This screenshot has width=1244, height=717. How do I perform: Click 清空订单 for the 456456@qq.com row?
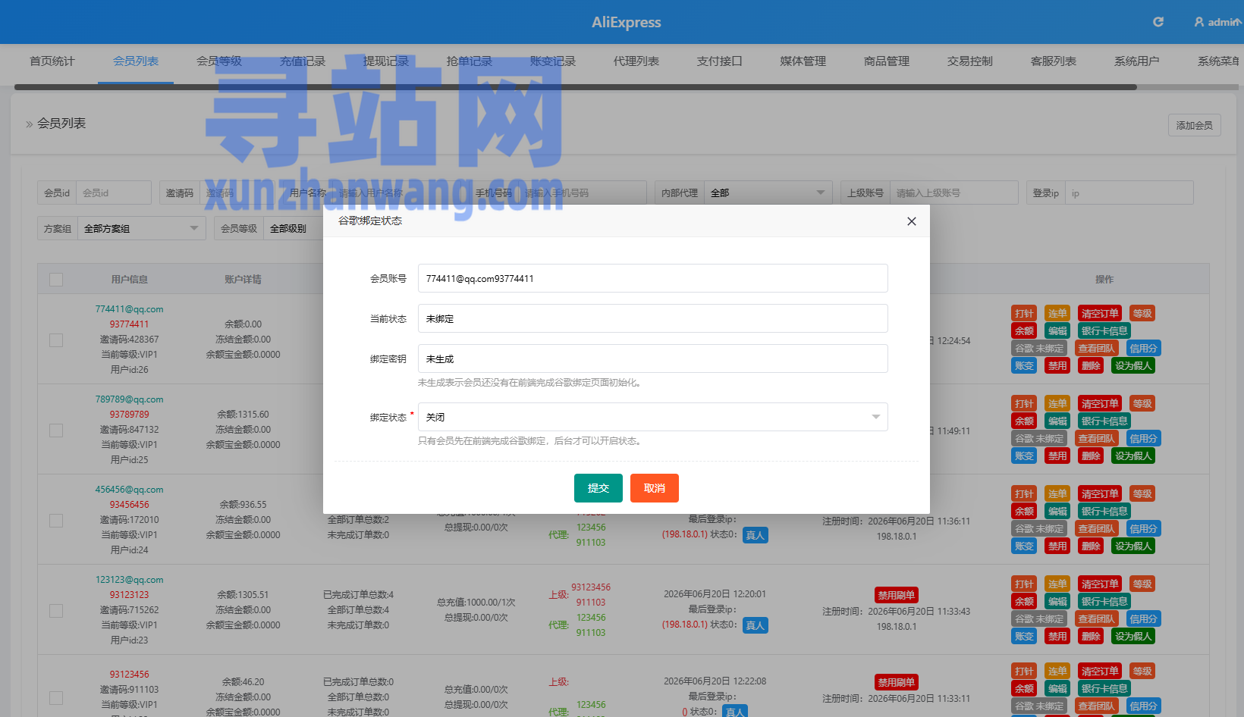coord(1100,493)
